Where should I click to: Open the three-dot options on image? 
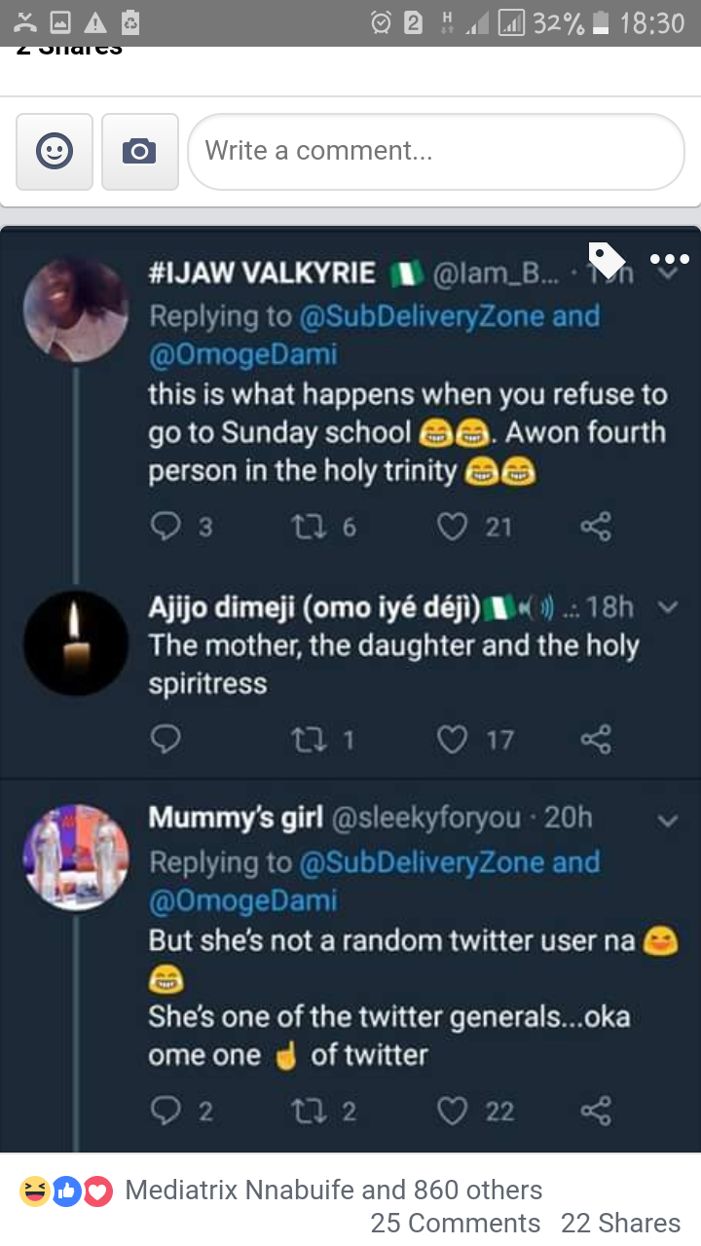point(669,260)
